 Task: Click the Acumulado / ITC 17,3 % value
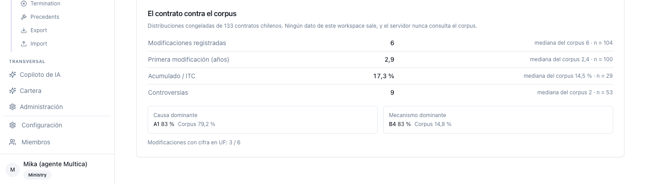pyautogui.click(x=384, y=76)
